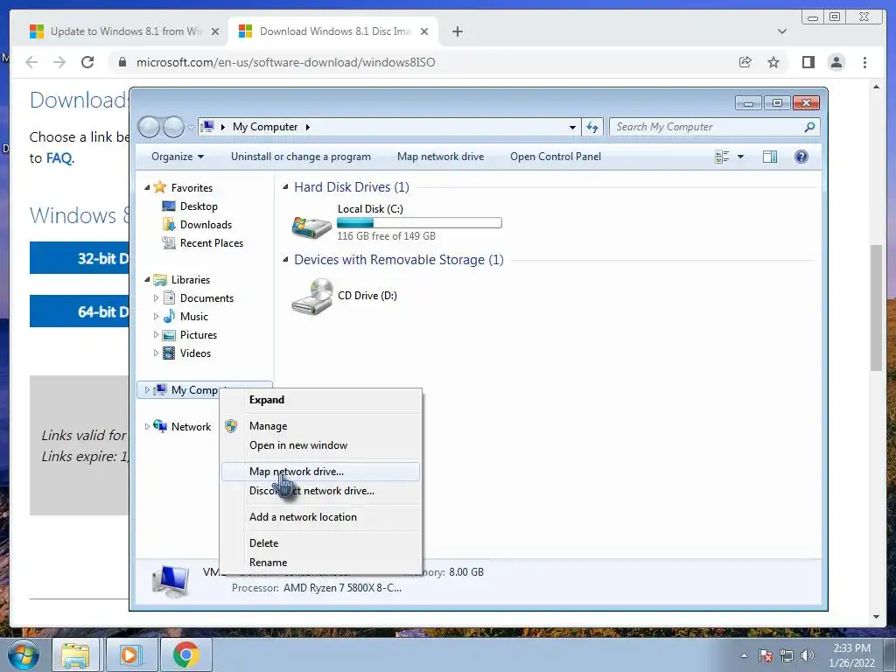Image resolution: width=896 pixels, height=672 pixels.
Task: Click the refresh button beside address bar
Action: click(592, 127)
